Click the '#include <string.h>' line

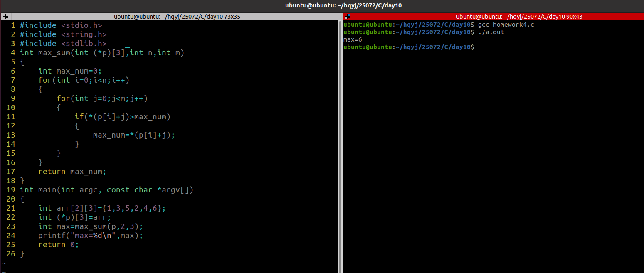tap(63, 34)
